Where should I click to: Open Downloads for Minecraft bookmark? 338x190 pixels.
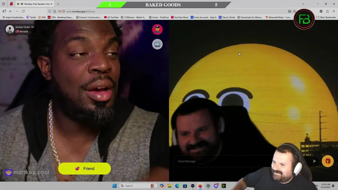pyautogui.click(x=250, y=17)
